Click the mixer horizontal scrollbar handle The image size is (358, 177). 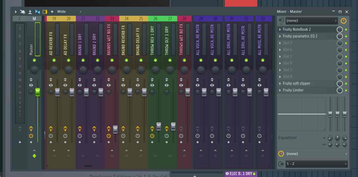88,166
